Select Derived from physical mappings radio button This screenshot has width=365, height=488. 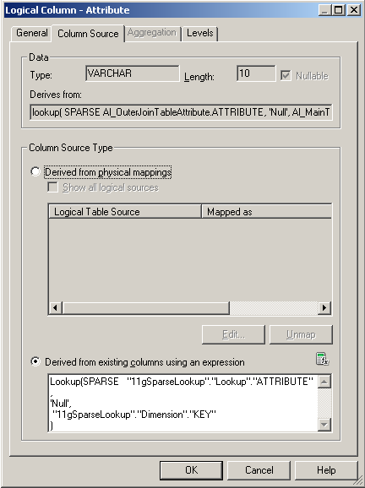click(35, 171)
